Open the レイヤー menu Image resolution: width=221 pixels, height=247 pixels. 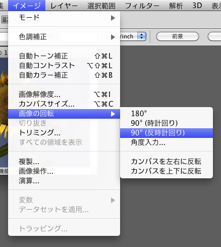pyautogui.click(x=64, y=6)
